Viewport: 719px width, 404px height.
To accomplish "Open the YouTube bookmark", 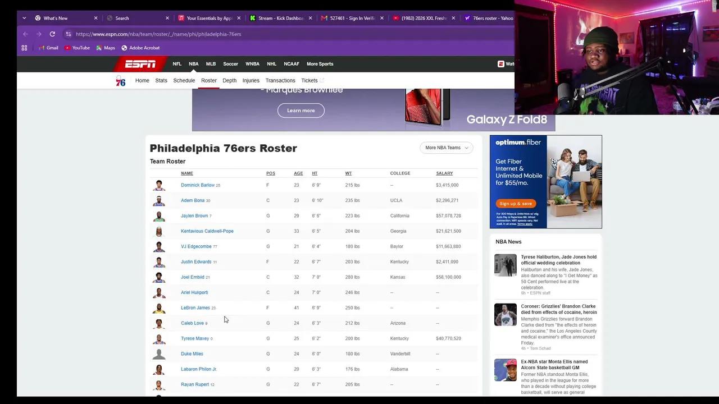I will [77, 48].
